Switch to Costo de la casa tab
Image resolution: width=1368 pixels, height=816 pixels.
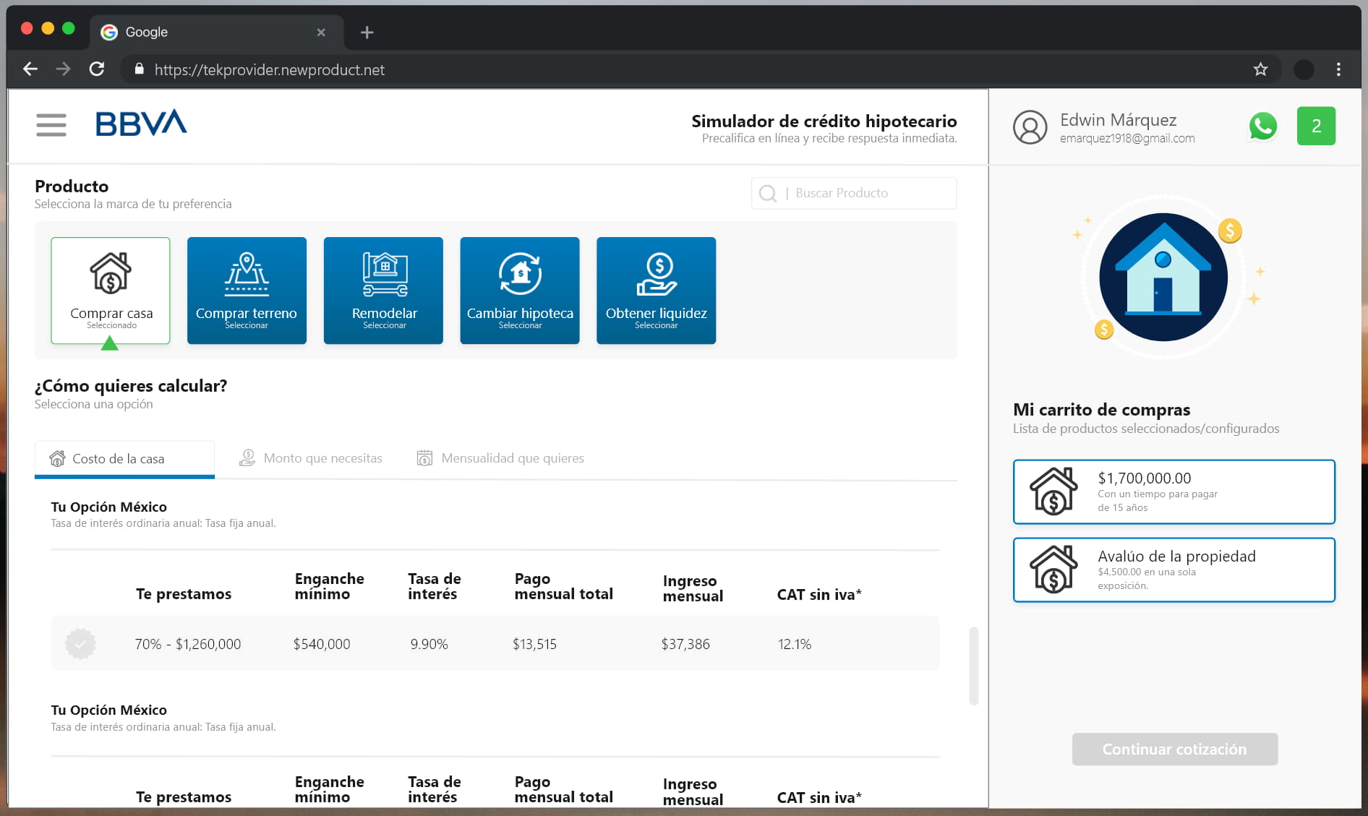tap(124, 459)
